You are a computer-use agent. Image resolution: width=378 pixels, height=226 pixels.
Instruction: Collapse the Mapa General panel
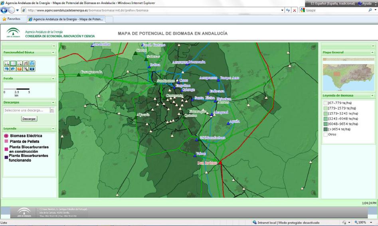[x=372, y=53]
